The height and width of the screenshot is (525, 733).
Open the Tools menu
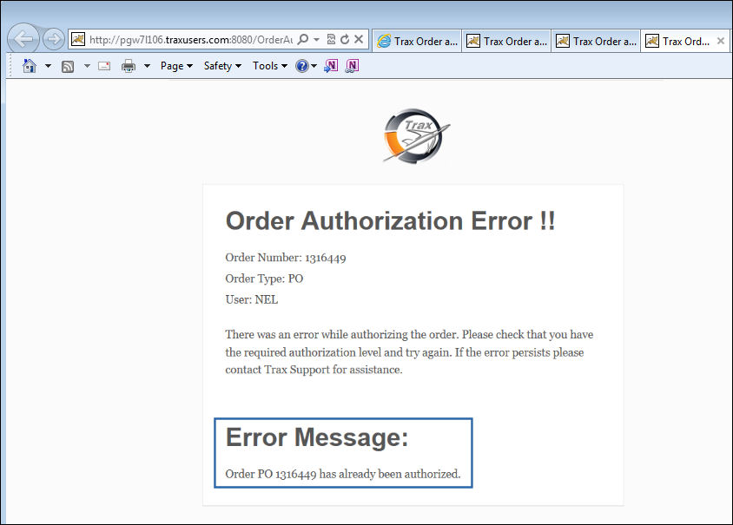point(270,66)
